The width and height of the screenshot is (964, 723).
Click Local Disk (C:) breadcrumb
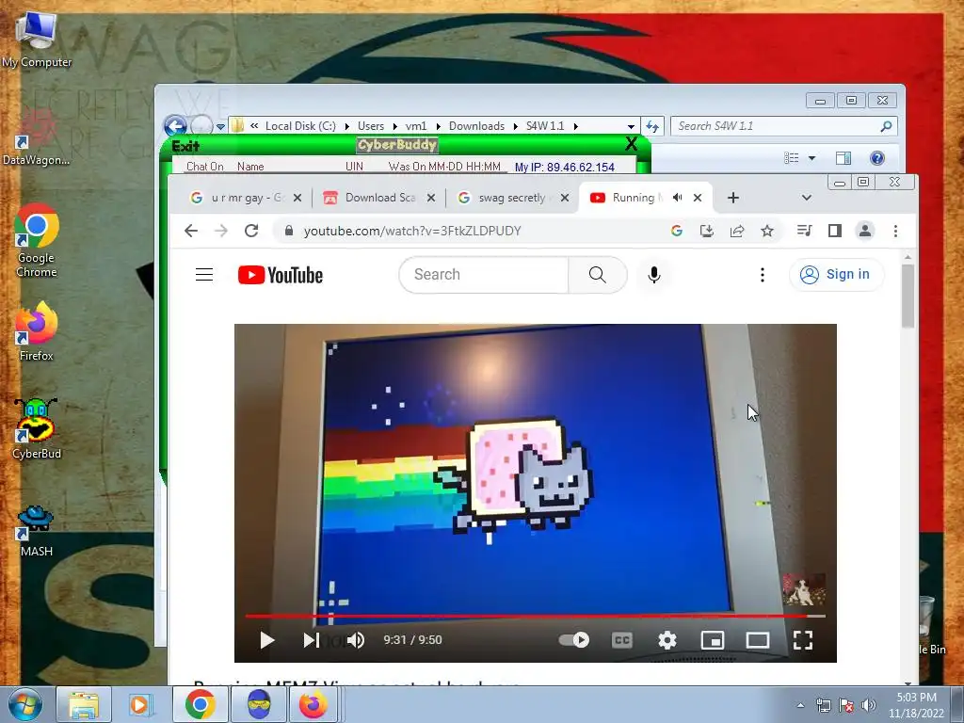(300, 125)
